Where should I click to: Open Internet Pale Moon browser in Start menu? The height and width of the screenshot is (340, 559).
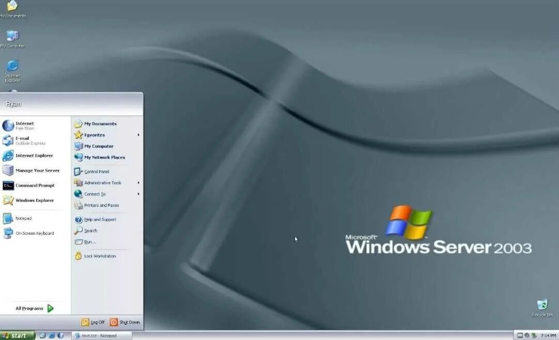coord(35,126)
